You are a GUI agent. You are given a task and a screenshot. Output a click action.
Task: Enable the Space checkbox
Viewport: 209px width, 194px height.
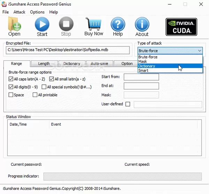pos(11,95)
